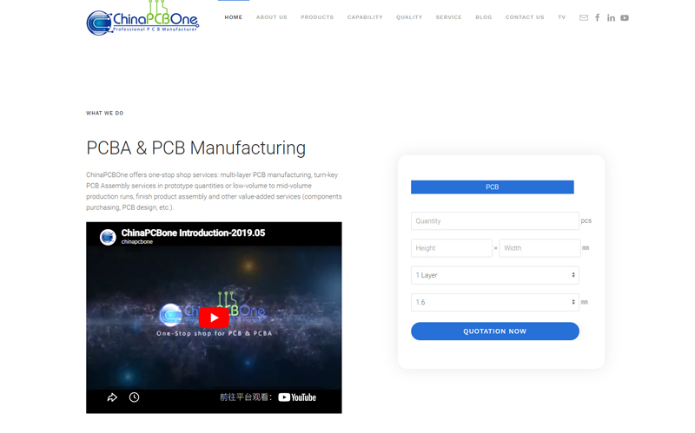Open the chinapcbone channel name link
This screenshot has height=433, width=695.
(x=137, y=242)
